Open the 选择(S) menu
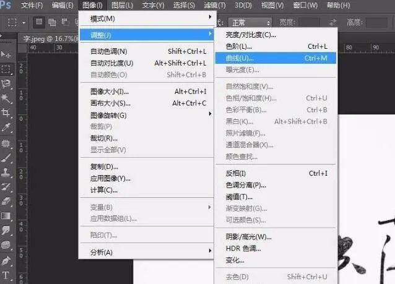 184,6
